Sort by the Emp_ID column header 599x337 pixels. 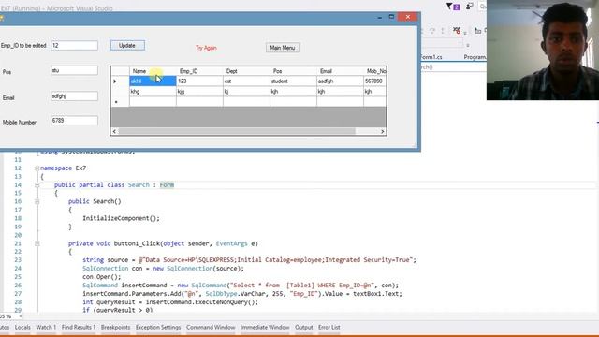click(x=199, y=71)
